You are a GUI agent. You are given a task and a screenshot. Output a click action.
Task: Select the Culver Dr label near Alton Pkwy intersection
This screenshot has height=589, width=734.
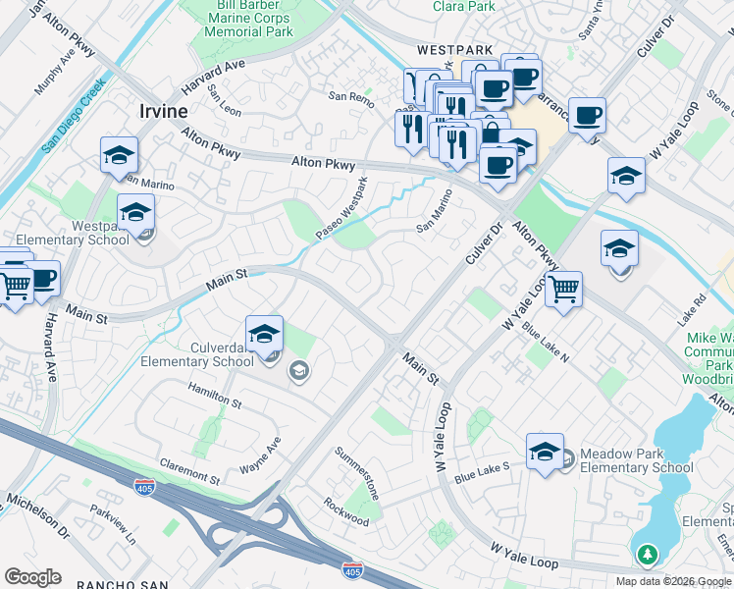tap(484, 243)
